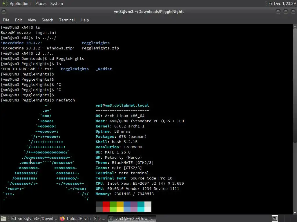Click the 'vm3@vm3.collabnet.local' header text
The width and height of the screenshot is (297, 222).
point(122,105)
